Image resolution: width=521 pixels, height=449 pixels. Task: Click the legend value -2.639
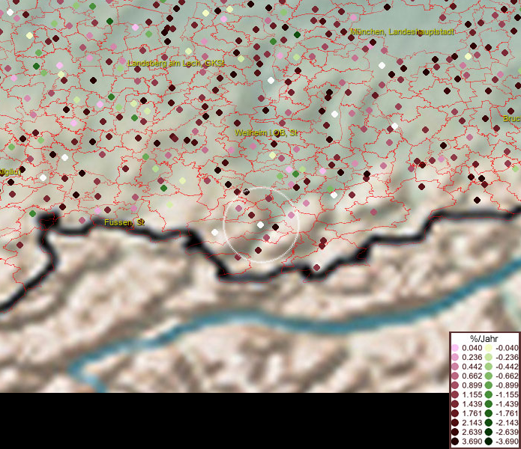coord(507,432)
